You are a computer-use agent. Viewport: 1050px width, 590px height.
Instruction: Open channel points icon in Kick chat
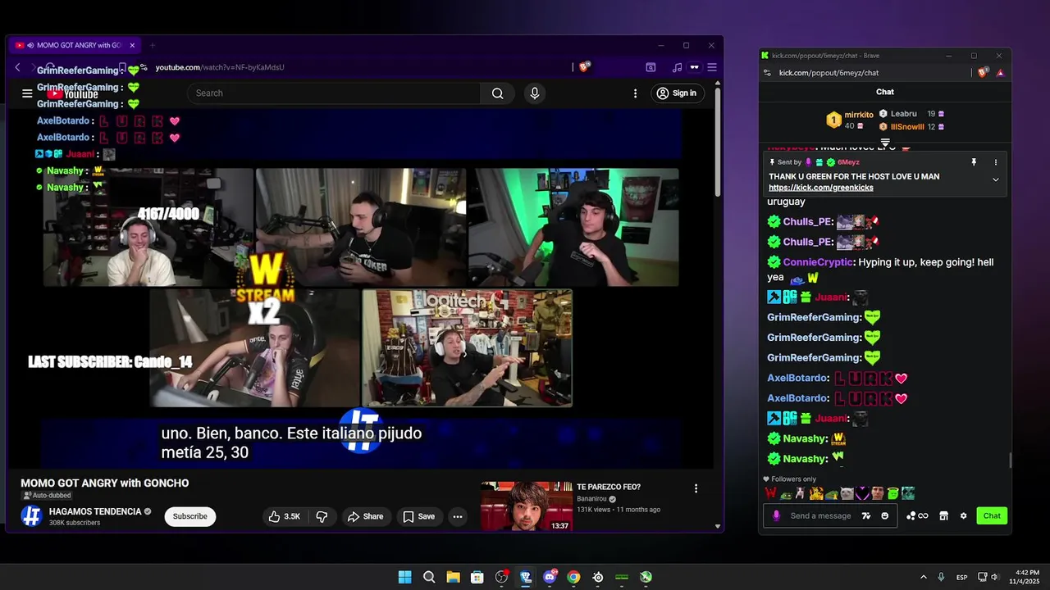(917, 515)
